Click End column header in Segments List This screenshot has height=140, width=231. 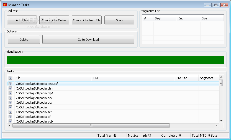tap(189, 18)
